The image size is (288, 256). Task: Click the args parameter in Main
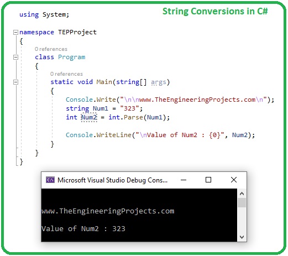[x=159, y=82]
